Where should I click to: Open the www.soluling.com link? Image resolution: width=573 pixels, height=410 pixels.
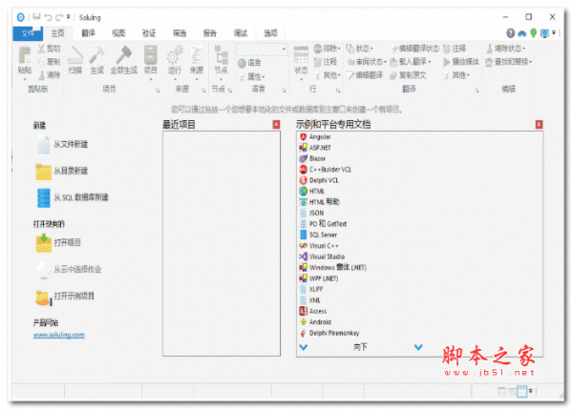pyautogui.click(x=59, y=335)
